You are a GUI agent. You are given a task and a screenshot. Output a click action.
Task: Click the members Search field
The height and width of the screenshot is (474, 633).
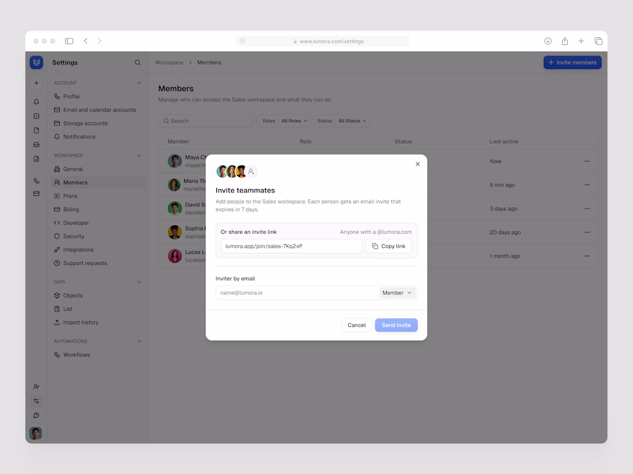[206, 121]
